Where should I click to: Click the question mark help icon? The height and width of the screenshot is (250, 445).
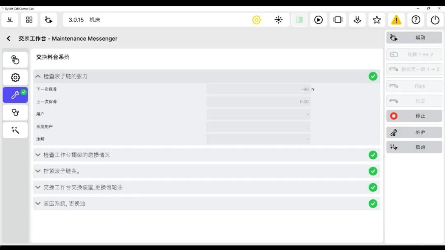416,20
